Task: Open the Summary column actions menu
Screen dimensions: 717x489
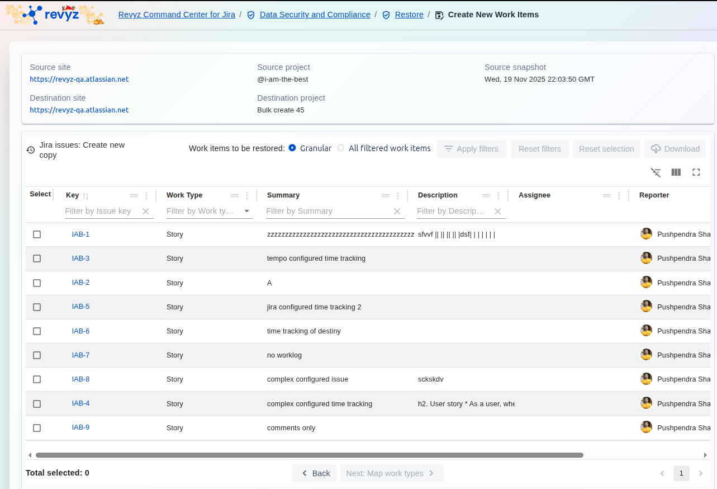Action: pyautogui.click(x=398, y=196)
